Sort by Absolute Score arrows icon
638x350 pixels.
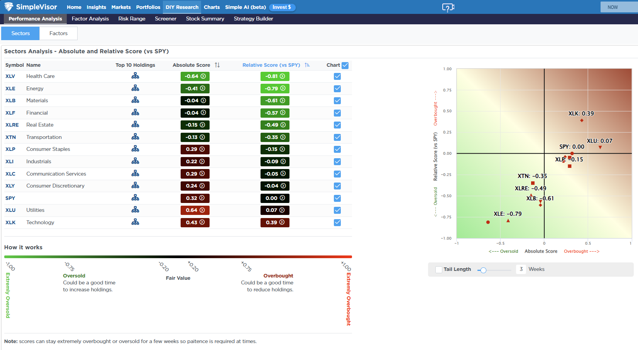(x=217, y=65)
